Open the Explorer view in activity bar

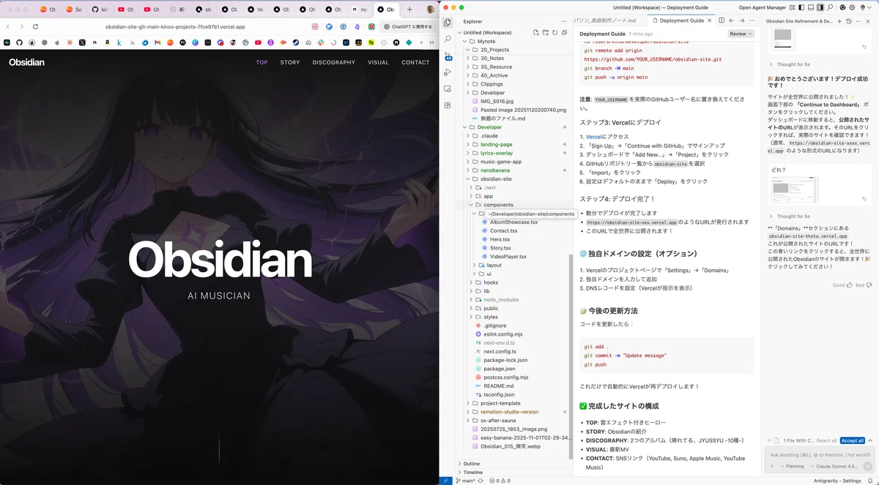[x=448, y=23]
